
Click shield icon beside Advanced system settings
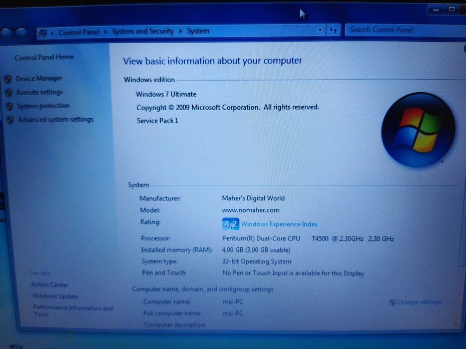(10, 120)
